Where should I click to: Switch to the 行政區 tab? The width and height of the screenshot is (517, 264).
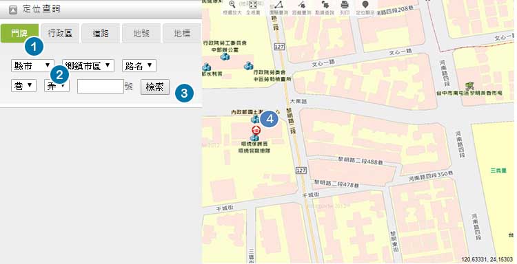[x=60, y=33]
